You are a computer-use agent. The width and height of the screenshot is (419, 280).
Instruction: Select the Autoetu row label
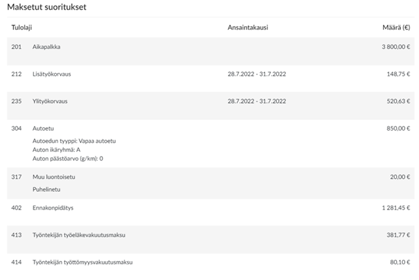(43, 129)
